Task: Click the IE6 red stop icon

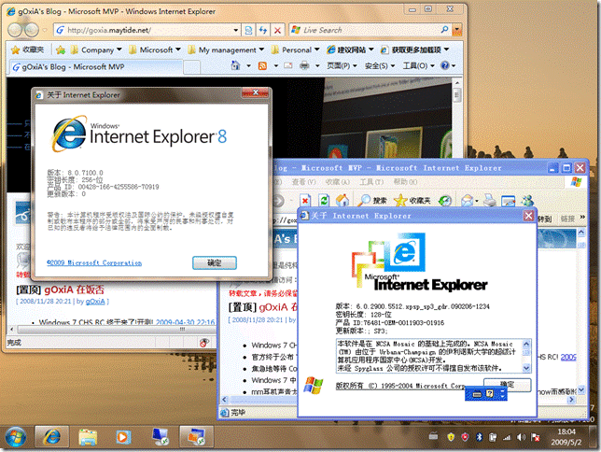Action: 305,200
